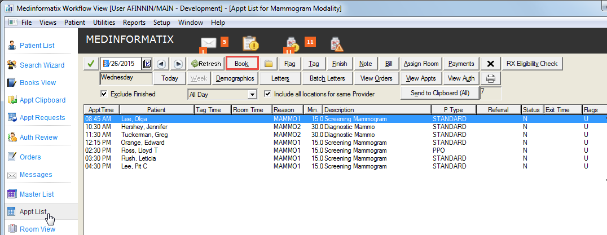Screen dimensions: 607x235
Task: Open Master List in sidebar
Action: click(37, 194)
